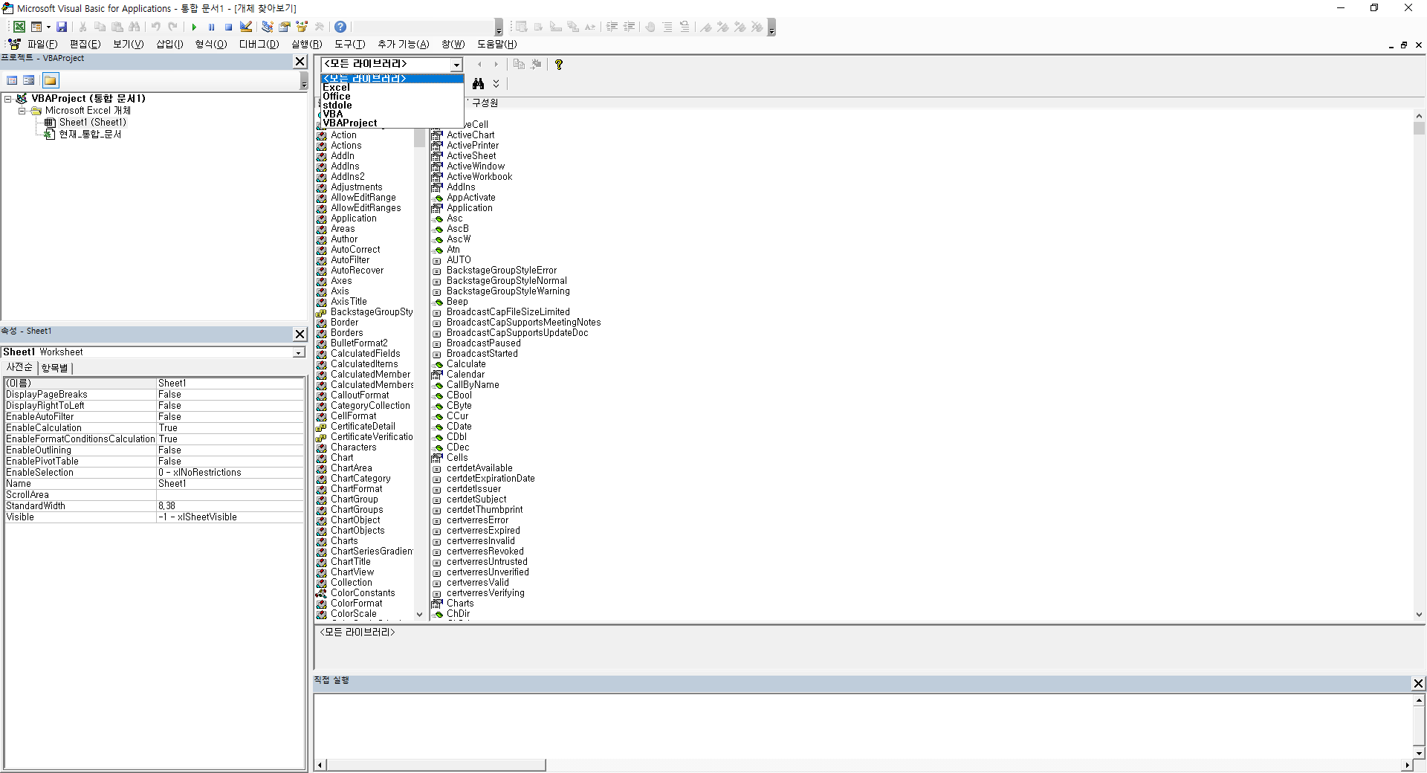Click the blue Help question mark icon
The height and width of the screenshot is (773, 1427).
[x=340, y=27]
